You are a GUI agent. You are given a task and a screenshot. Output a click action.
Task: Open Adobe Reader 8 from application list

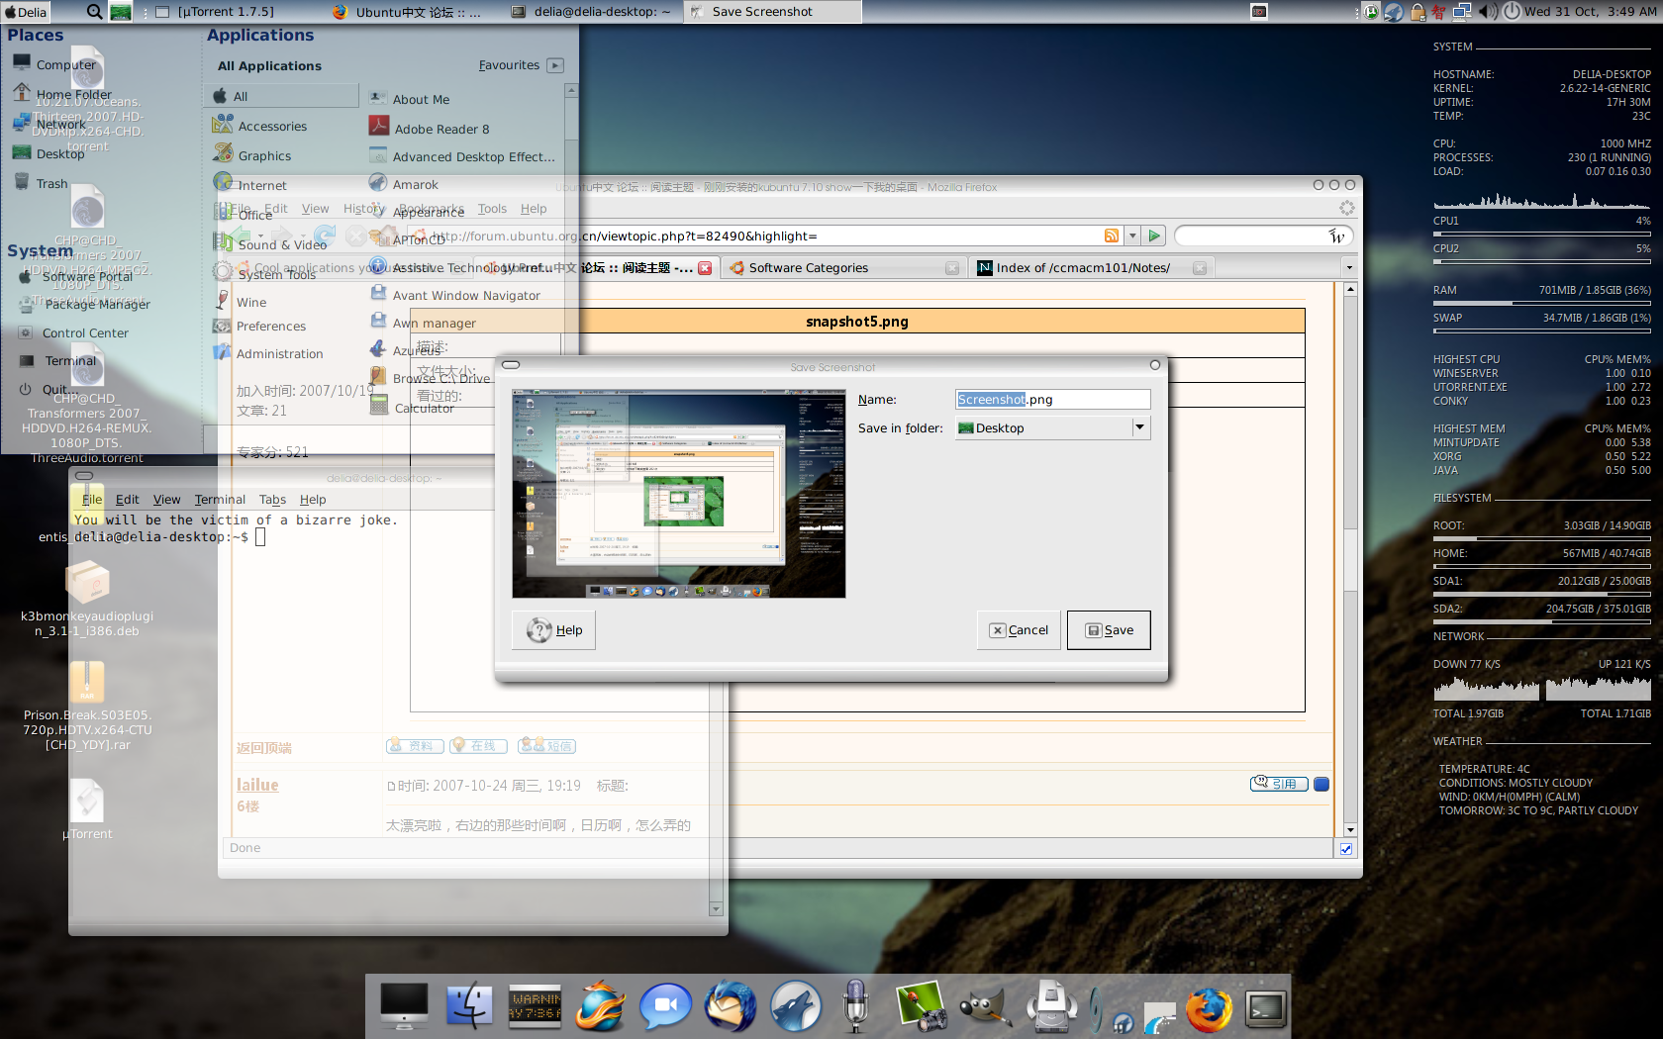[430, 129]
